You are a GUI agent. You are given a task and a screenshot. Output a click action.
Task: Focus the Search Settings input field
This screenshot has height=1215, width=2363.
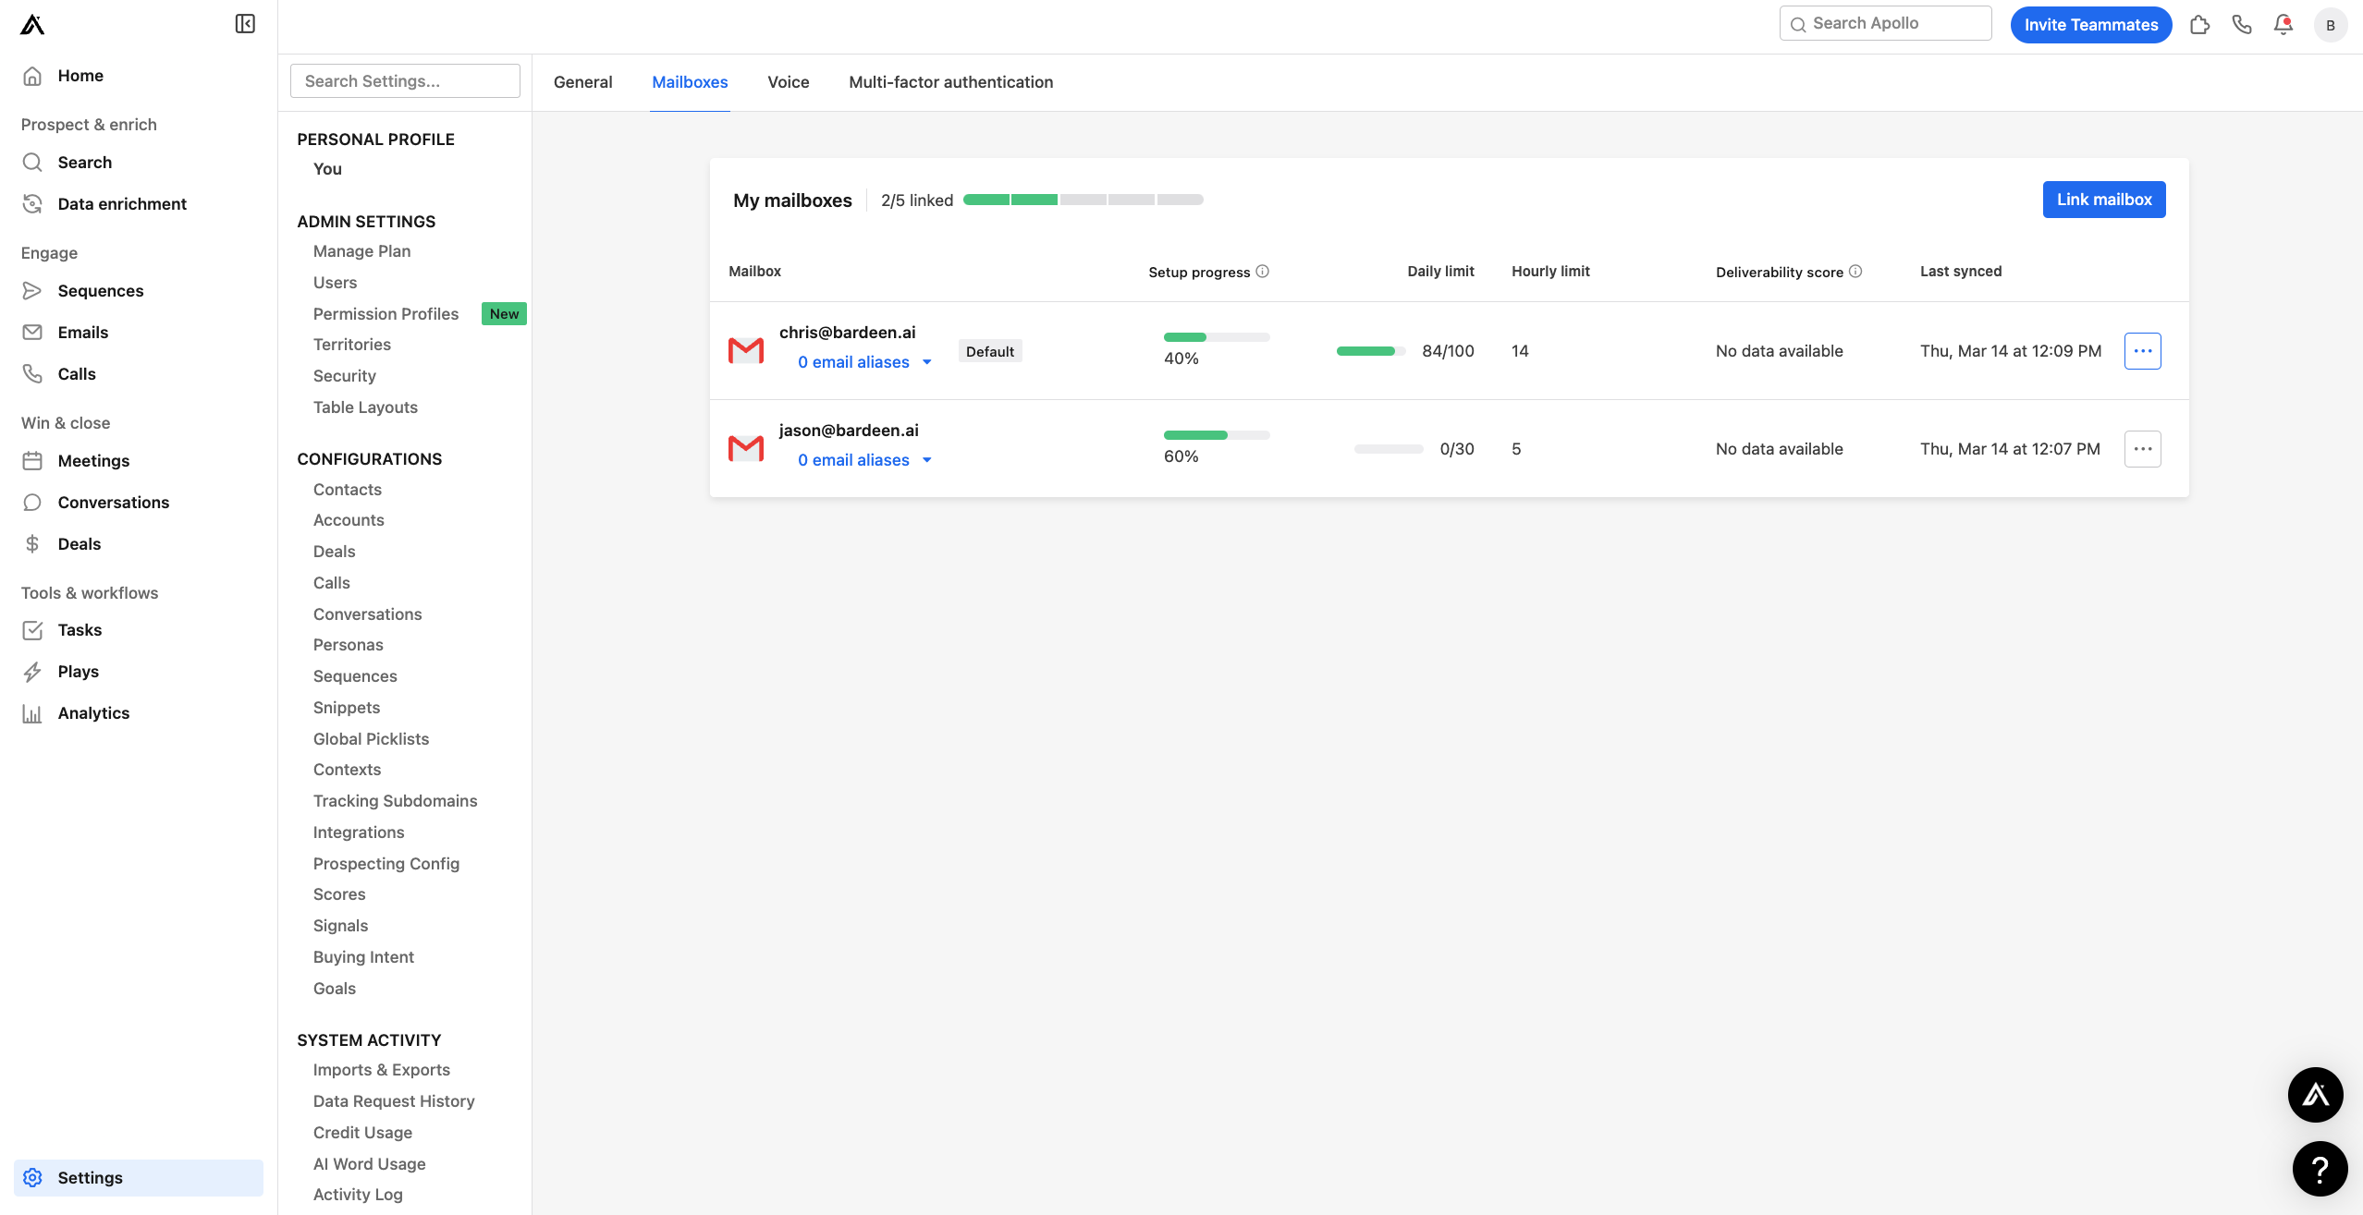click(x=405, y=81)
